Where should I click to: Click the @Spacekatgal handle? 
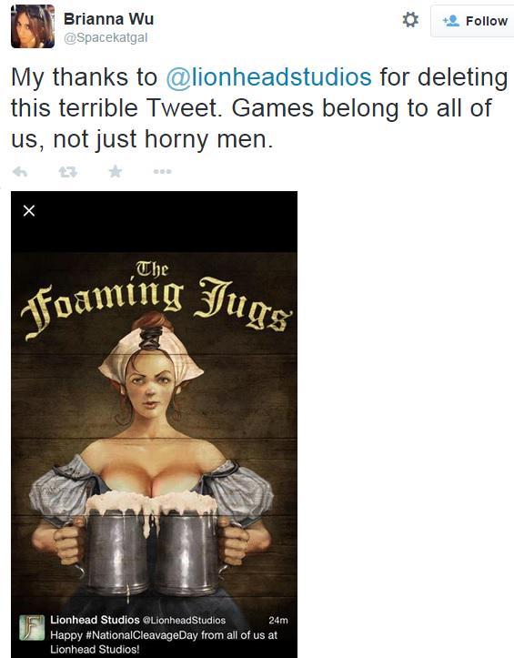coord(106,37)
